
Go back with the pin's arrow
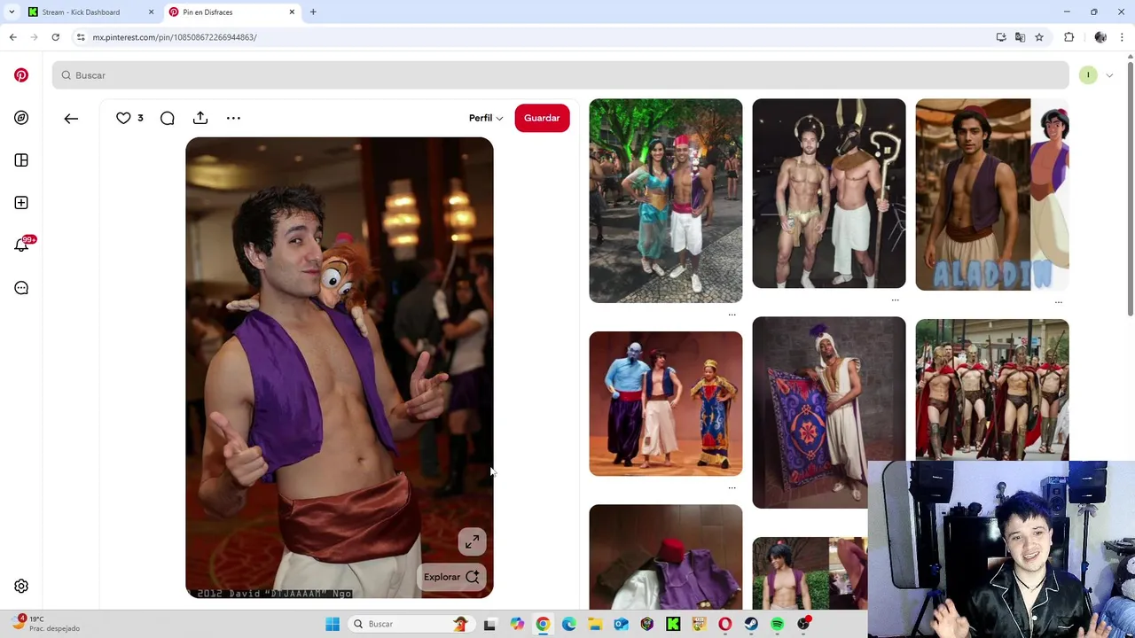[71, 118]
